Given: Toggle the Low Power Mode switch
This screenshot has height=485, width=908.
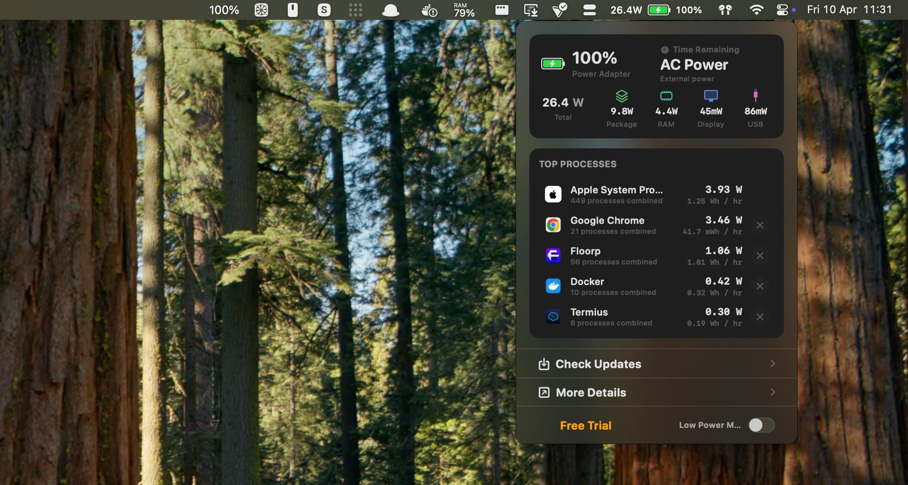Looking at the screenshot, I should tap(761, 425).
